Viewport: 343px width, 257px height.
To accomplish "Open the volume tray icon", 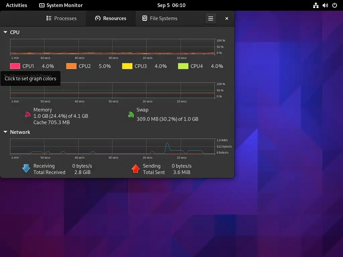I will (x=325, y=5).
